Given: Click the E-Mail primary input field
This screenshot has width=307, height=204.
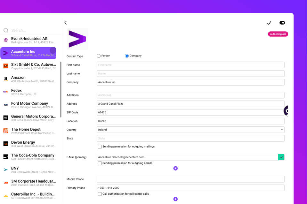Looking at the screenshot, I should pyautogui.click(x=187, y=157).
